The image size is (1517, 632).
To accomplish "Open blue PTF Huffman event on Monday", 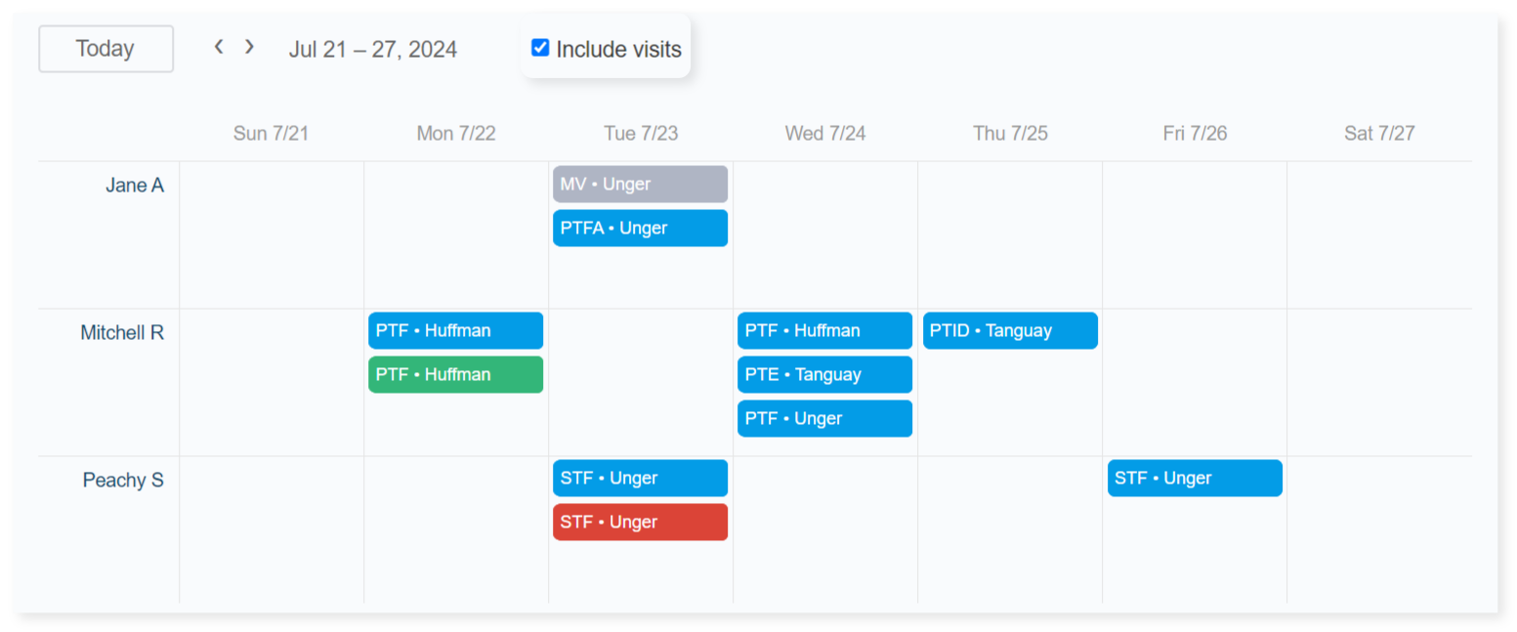I will point(455,330).
